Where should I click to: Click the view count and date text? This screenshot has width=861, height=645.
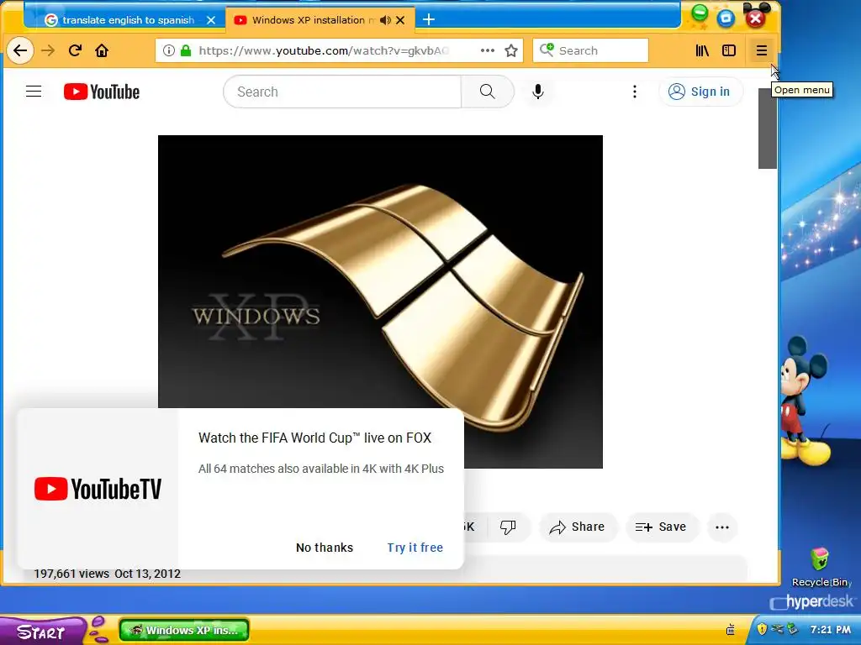(107, 574)
